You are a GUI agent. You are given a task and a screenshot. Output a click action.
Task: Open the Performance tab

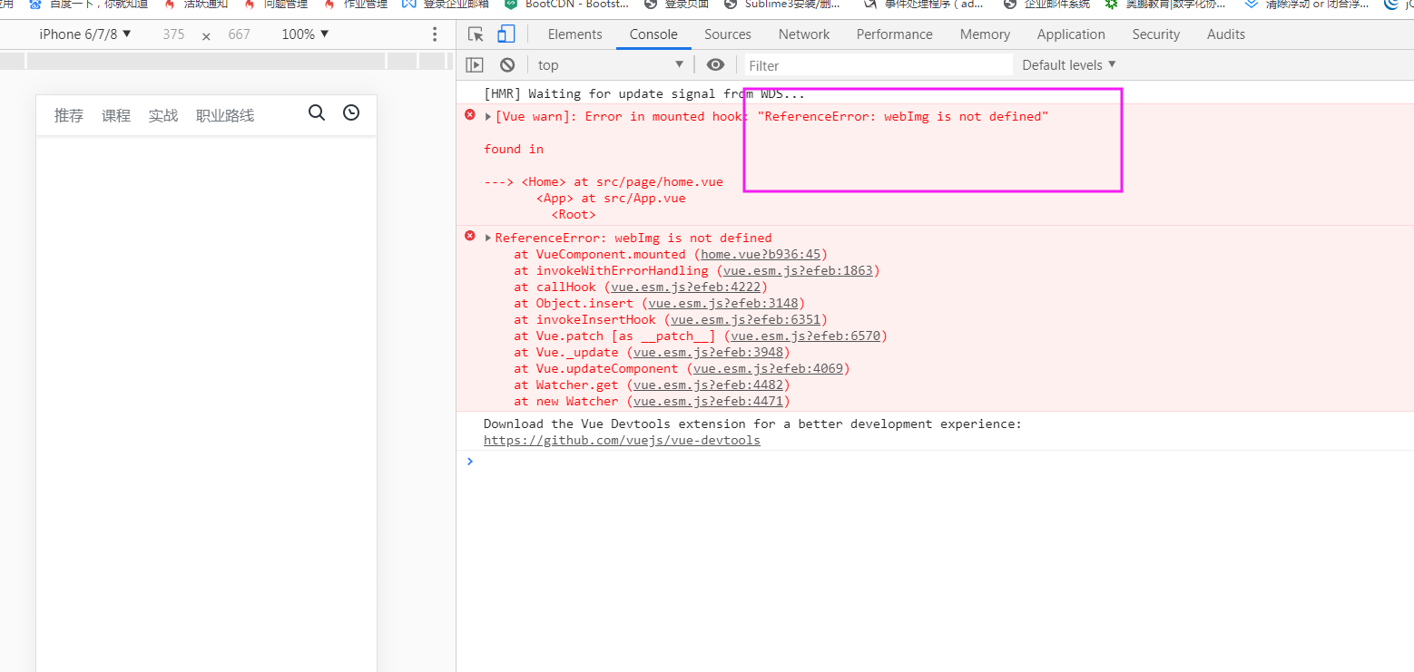pyautogui.click(x=895, y=34)
